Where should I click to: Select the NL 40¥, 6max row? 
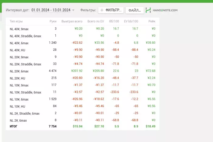tap(82, 43)
